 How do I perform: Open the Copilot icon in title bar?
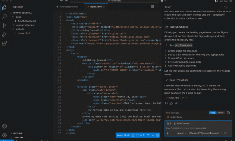(162, 1)
